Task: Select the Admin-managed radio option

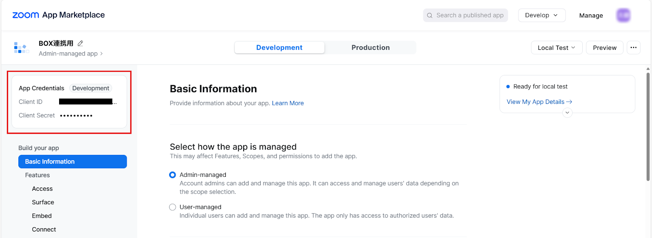Action: [x=173, y=175]
